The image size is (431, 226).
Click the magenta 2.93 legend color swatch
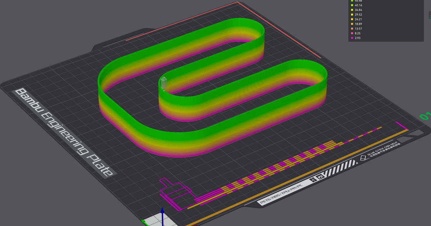[351, 38]
